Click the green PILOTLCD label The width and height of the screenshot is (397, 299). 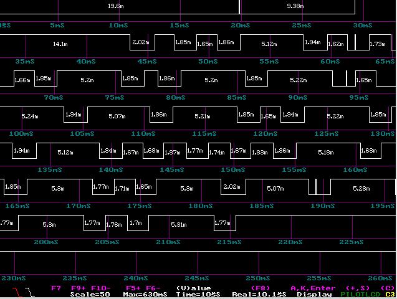coord(360,295)
